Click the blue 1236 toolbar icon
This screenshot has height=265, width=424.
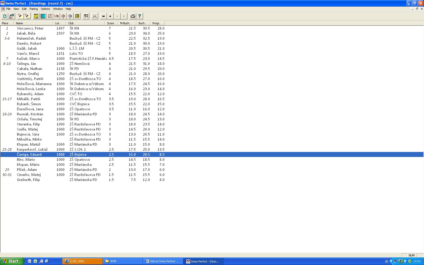point(70,16)
